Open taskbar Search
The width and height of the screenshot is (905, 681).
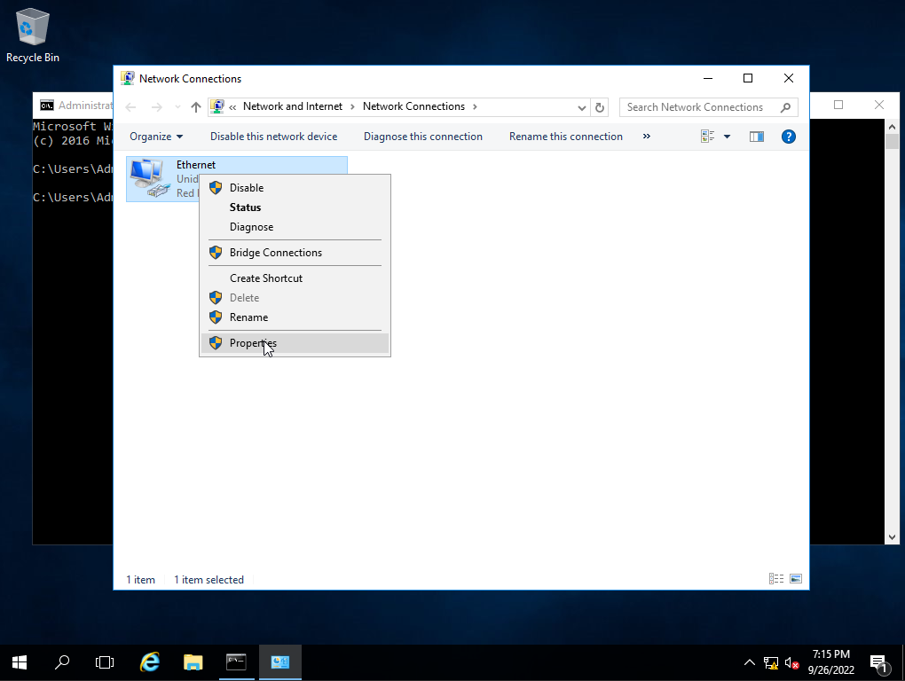tap(62, 663)
